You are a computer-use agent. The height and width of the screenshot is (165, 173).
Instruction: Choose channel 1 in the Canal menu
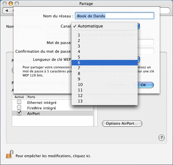coord(105,35)
